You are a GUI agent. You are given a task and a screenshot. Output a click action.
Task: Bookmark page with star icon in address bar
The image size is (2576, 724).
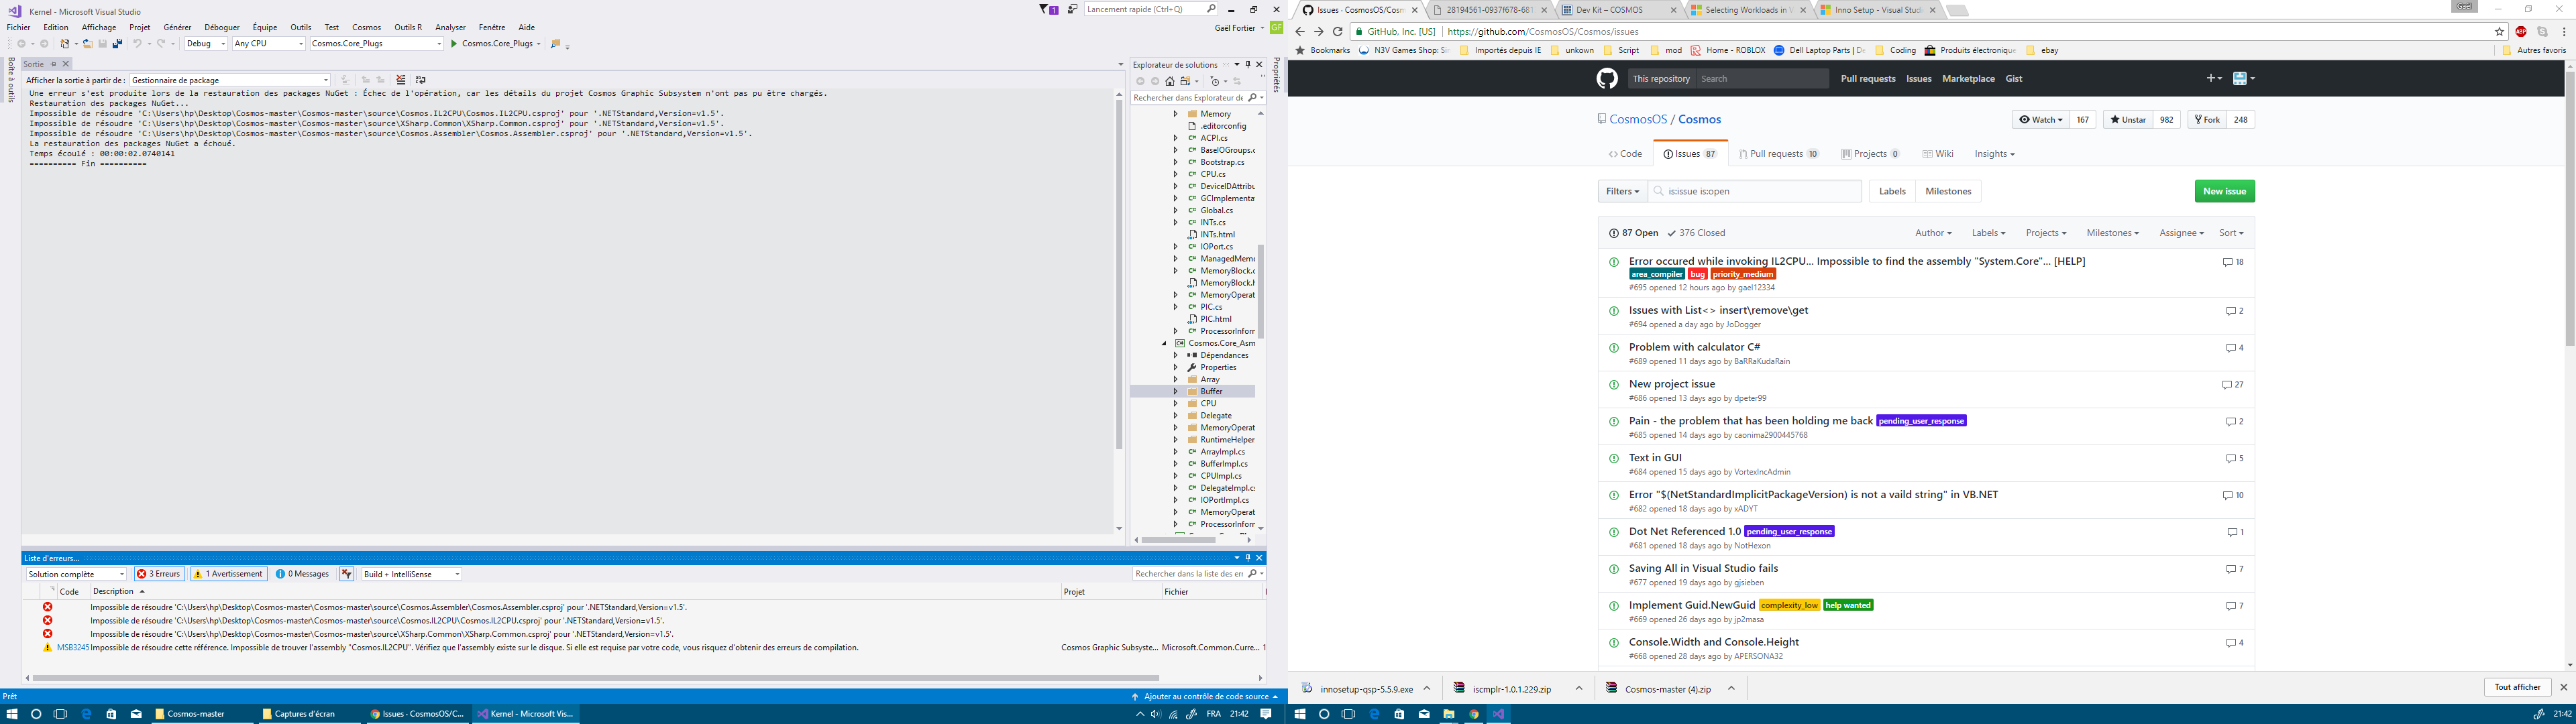click(x=2499, y=32)
